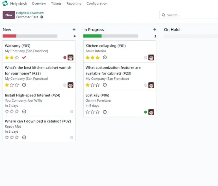218x186 pixels.
Task: Click the 'Customer Care' team name
Action: click(x=27, y=17)
